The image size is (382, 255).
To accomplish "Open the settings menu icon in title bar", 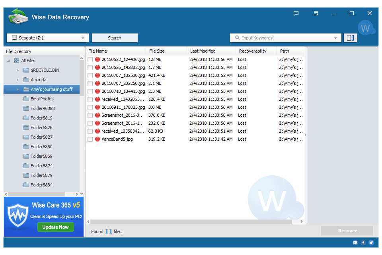I will coord(316,14).
